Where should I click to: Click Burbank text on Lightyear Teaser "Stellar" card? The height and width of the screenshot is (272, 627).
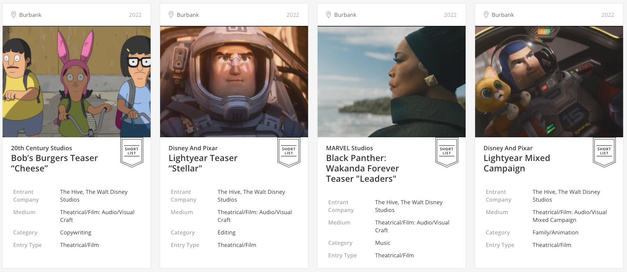pyautogui.click(x=188, y=15)
